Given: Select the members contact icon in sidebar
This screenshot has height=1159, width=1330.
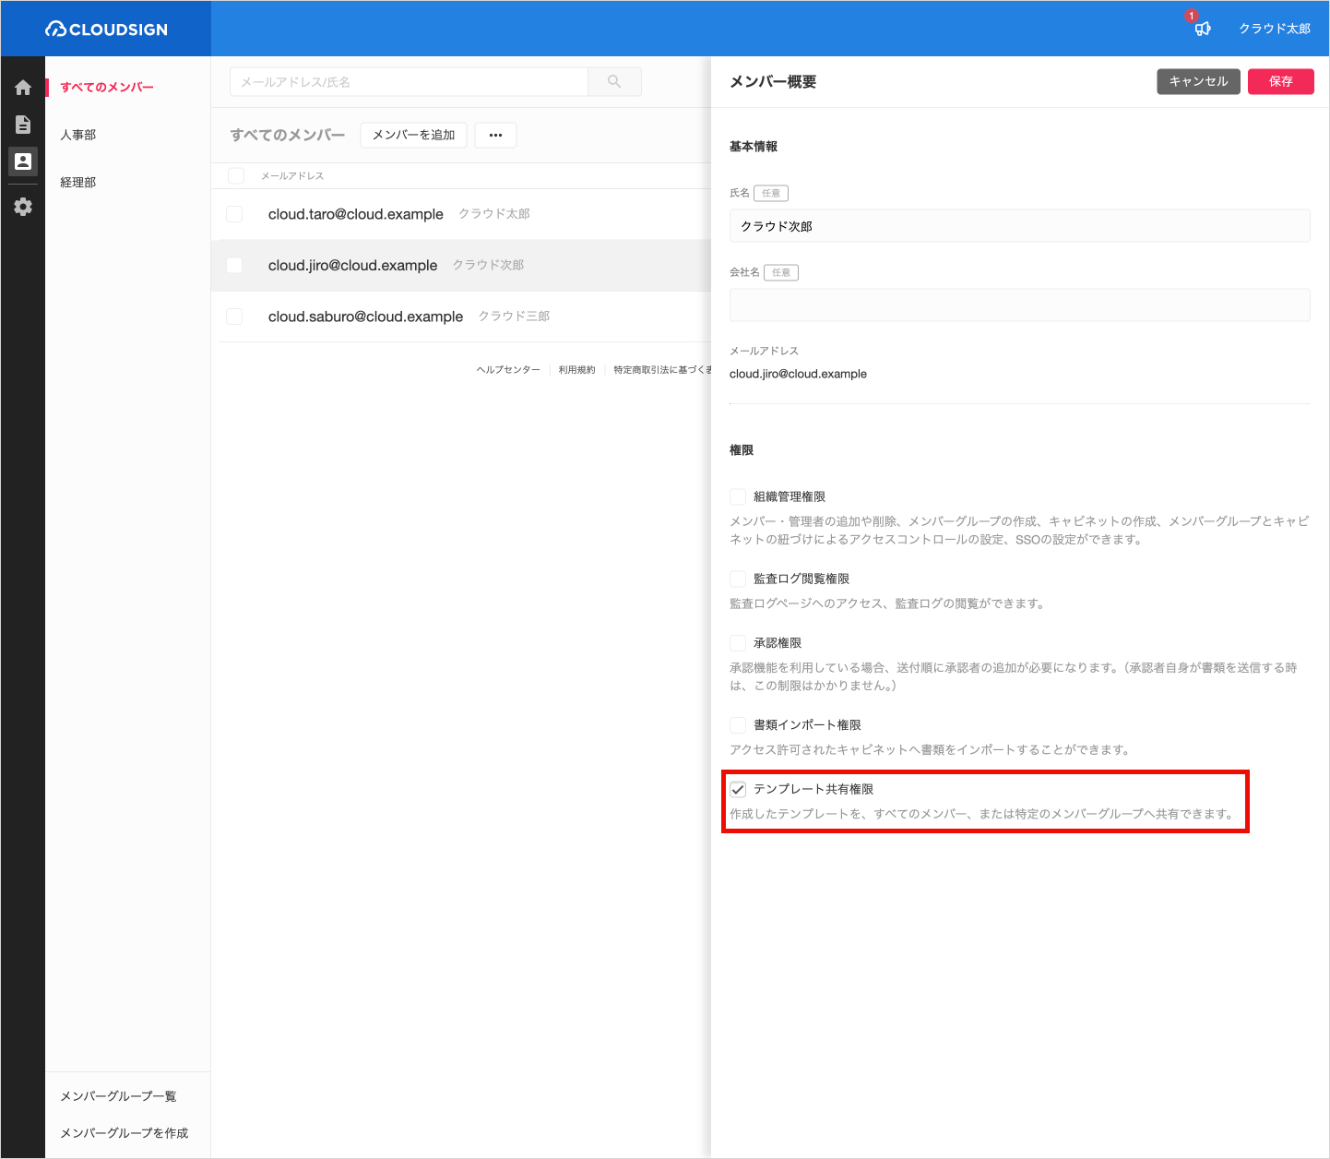Looking at the screenshot, I should pyautogui.click(x=23, y=161).
